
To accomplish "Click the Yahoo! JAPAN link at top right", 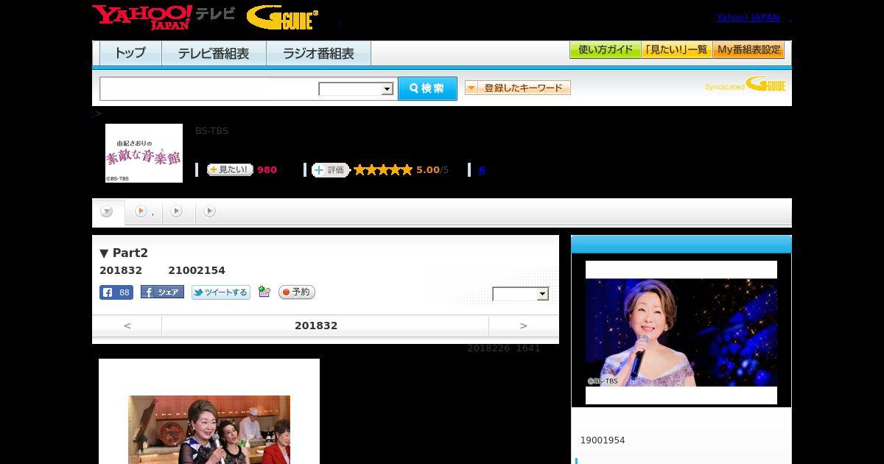I will tap(748, 18).
